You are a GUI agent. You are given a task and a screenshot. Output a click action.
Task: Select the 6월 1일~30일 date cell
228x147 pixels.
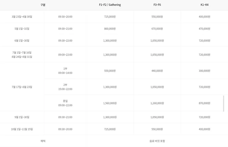click(22, 41)
